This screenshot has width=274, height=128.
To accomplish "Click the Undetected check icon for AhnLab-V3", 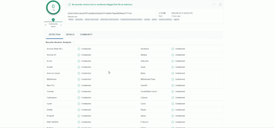I will point(79,55).
